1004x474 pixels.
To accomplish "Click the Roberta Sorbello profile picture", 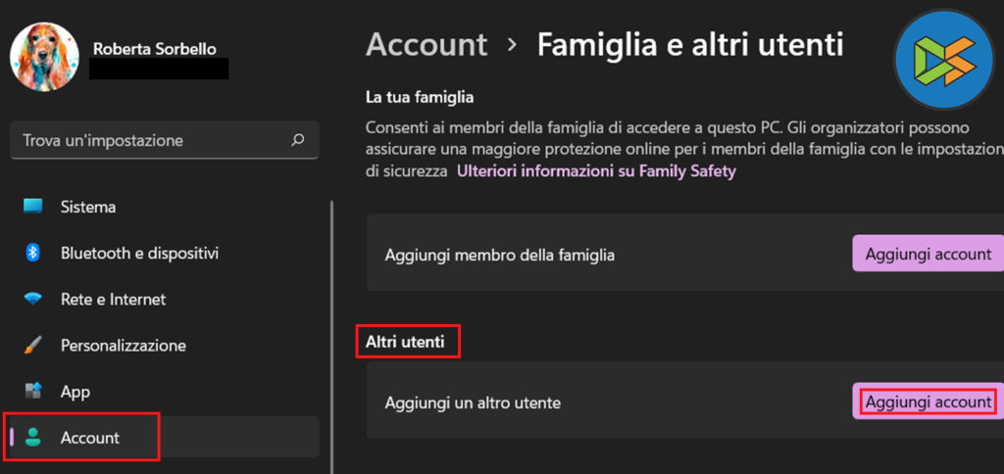I will pos(44,56).
